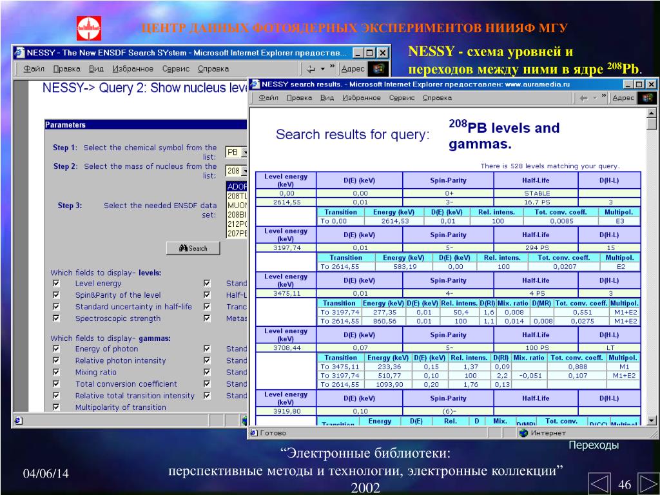Click Переходы link below results window
This screenshot has width=660, height=495.
point(594,445)
